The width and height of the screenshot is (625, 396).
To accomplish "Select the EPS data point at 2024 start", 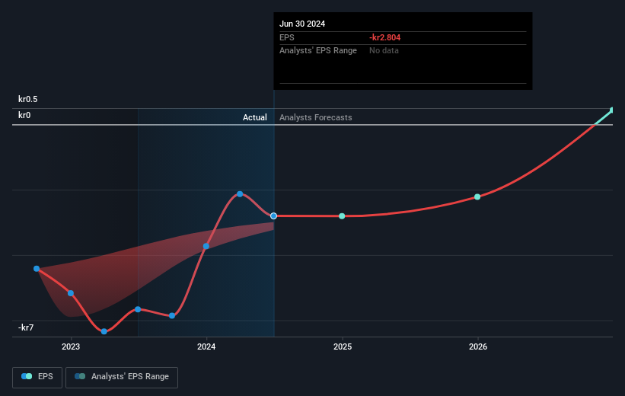I will point(206,247).
